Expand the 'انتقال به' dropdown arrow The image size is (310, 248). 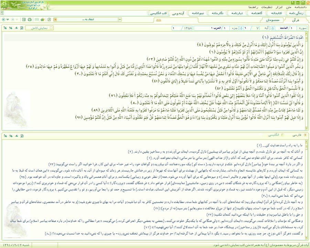tap(120, 20)
